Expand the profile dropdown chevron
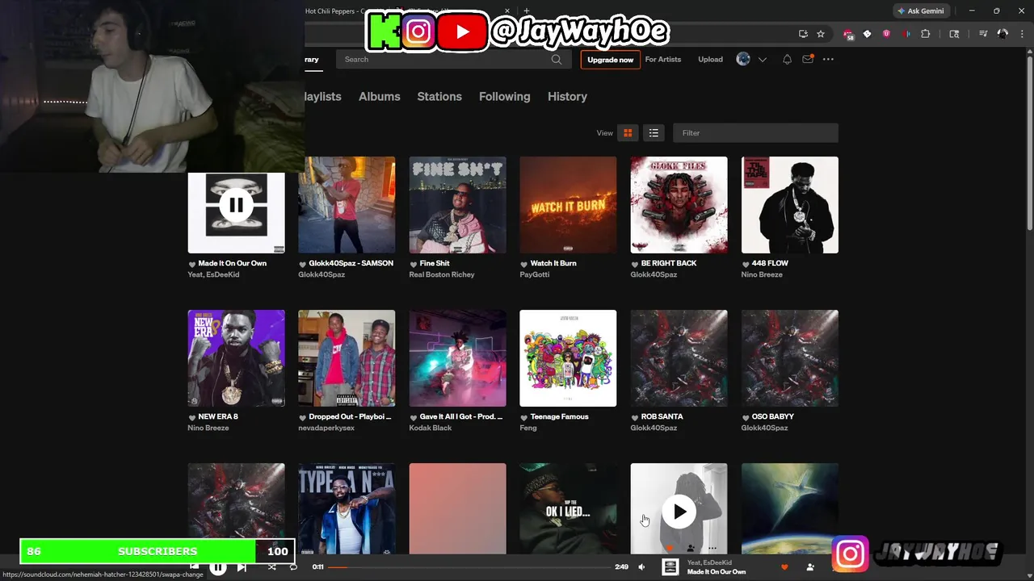The width and height of the screenshot is (1034, 581). (x=762, y=60)
